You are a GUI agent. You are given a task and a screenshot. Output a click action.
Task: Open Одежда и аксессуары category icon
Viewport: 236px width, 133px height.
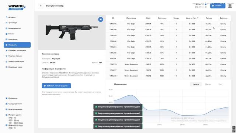(x=7, y=51)
